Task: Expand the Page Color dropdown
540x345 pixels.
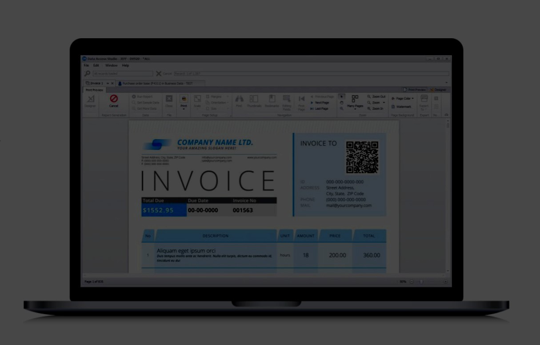Action: tap(403, 98)
